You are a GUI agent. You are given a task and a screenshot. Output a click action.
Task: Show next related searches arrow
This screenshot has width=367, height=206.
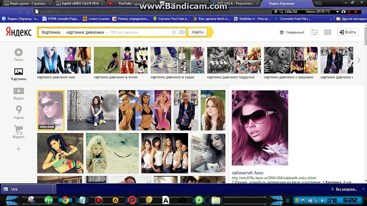point(359,60)
